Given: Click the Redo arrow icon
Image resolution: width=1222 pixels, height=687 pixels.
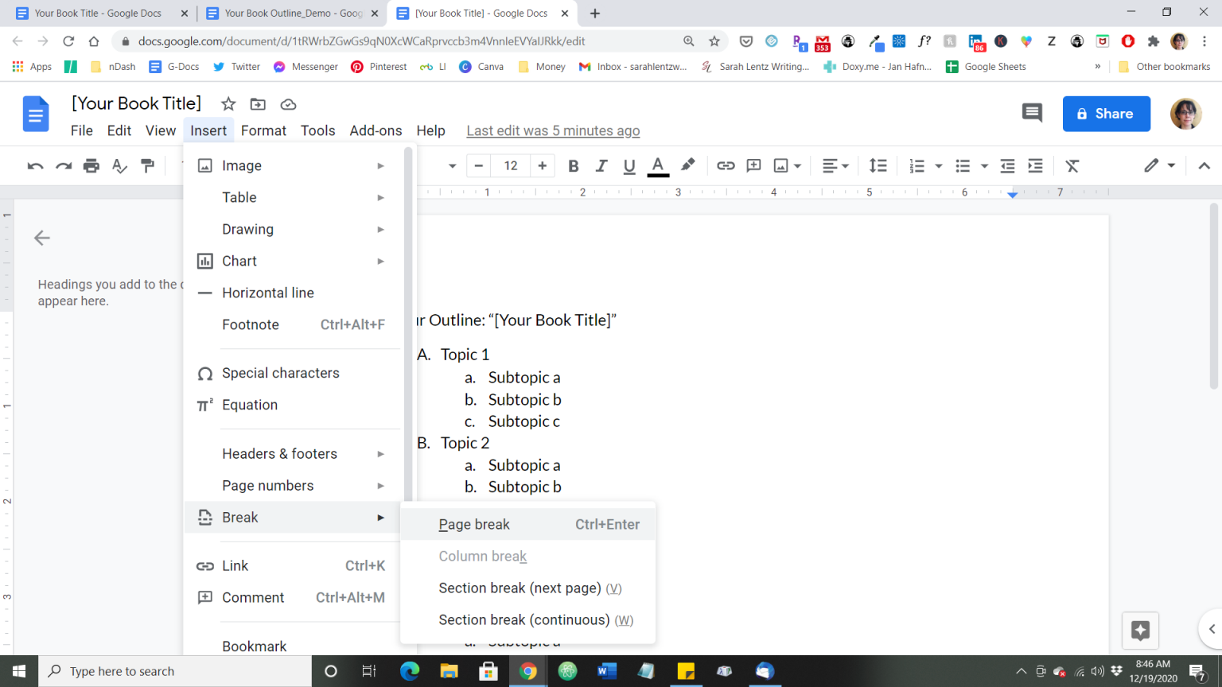Looking at the screenshot, I should tap(64, 165).
